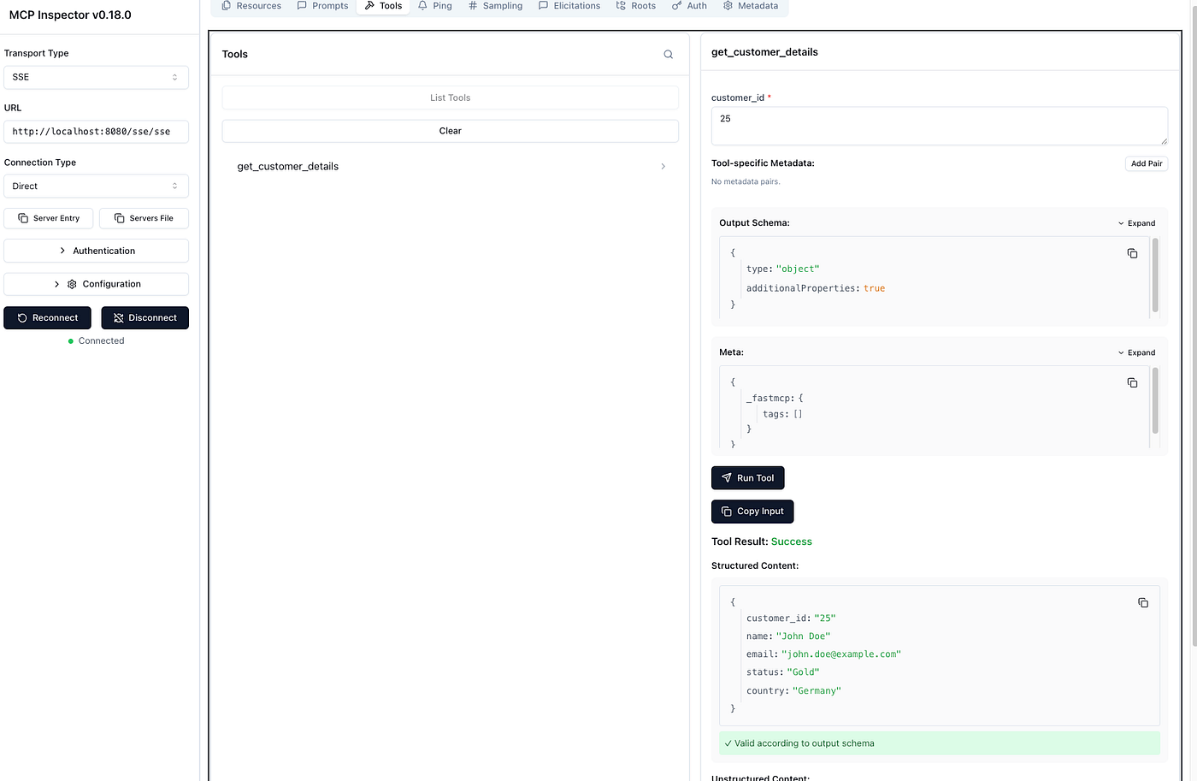Open the Prompts tab
This screenshot has height=781, width=1197.
[x=323, y=6]
